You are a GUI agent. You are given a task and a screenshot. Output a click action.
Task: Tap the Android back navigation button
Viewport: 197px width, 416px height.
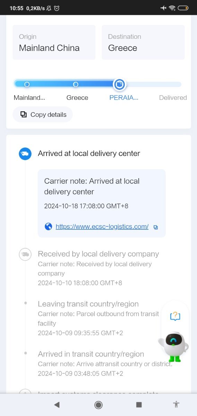point(57,405)
